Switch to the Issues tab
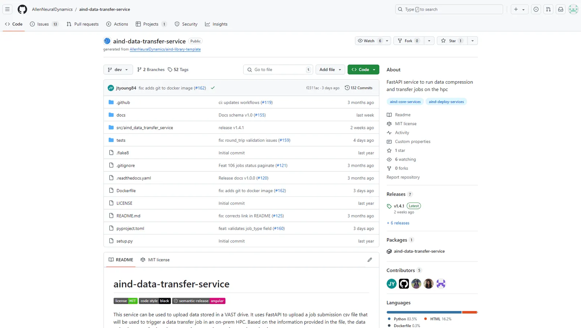The image size is (581, 328). (44, 24)
